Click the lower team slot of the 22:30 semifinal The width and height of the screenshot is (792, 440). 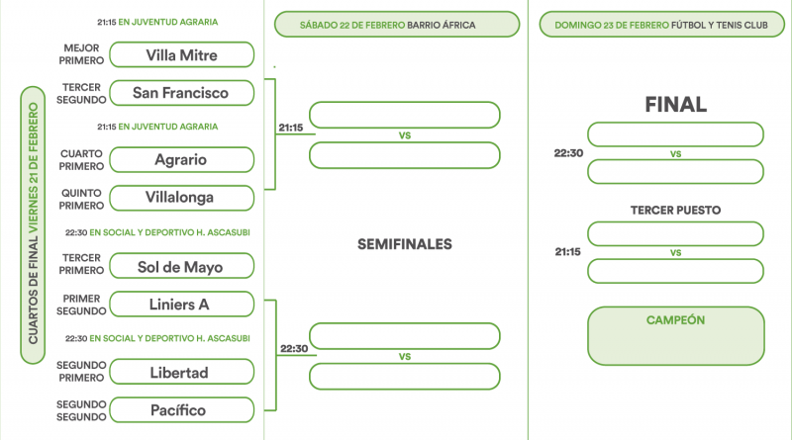404,377
